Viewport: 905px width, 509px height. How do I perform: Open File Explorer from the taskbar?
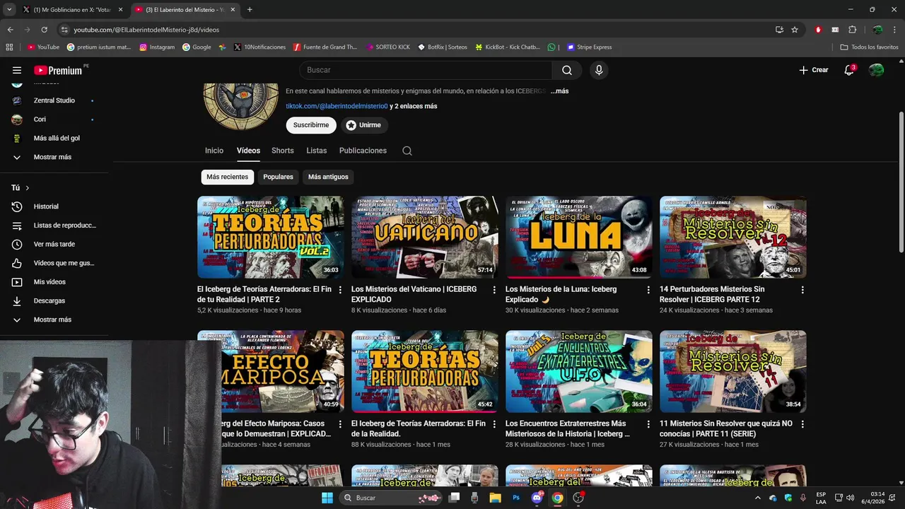[495, 498]
